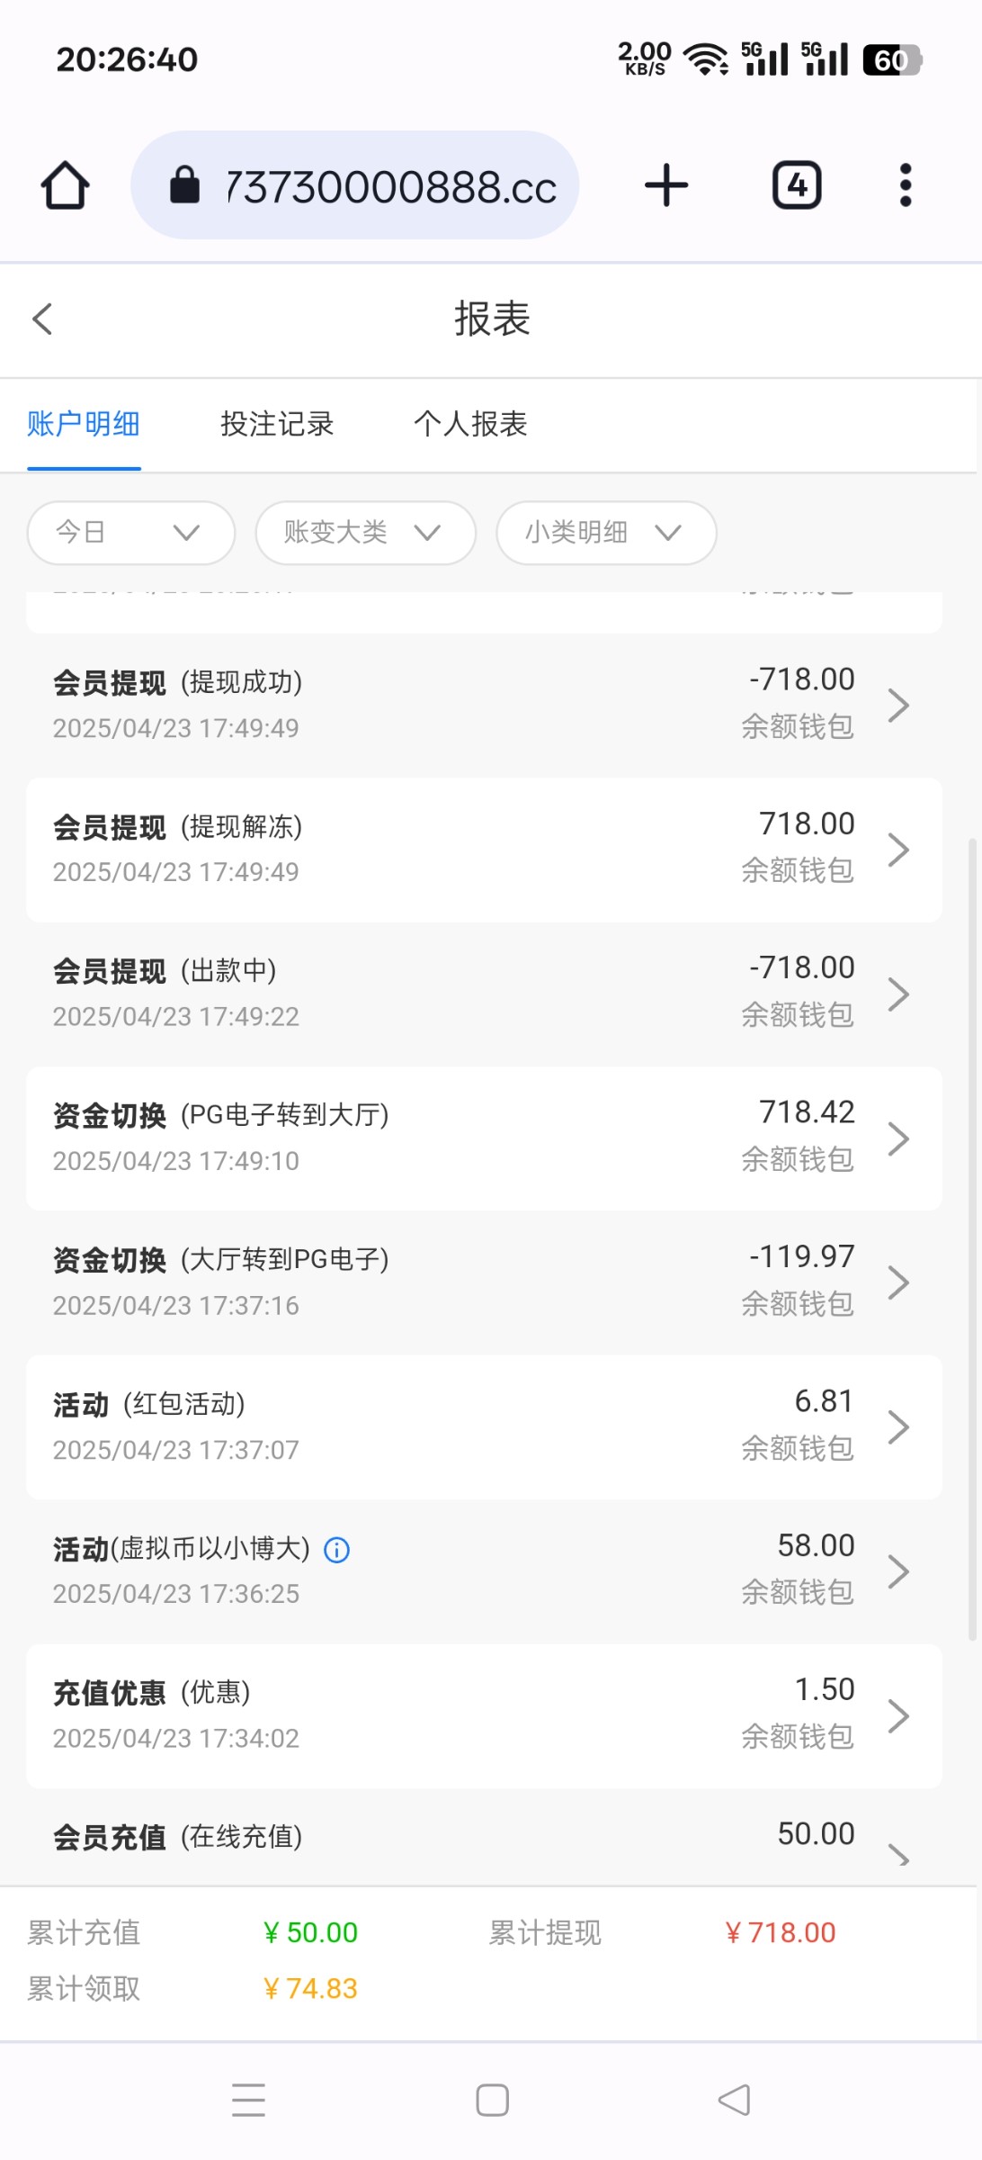
Task: Go back using the 报表 header arrow
Action: tap(42, 319)
